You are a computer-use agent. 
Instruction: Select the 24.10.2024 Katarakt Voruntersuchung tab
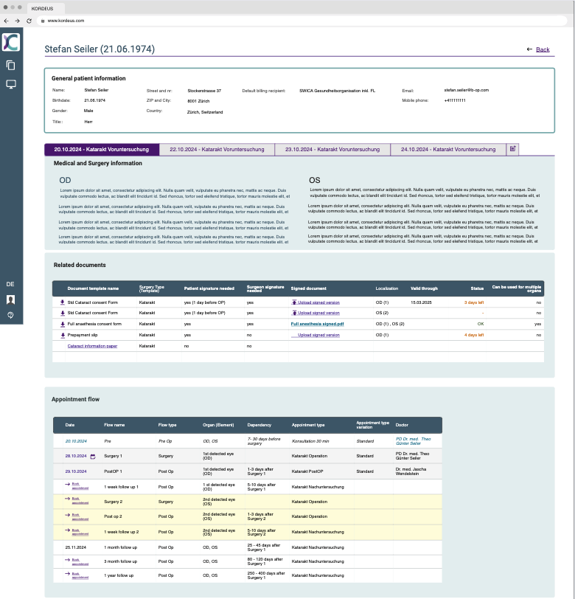pos(448,149)
